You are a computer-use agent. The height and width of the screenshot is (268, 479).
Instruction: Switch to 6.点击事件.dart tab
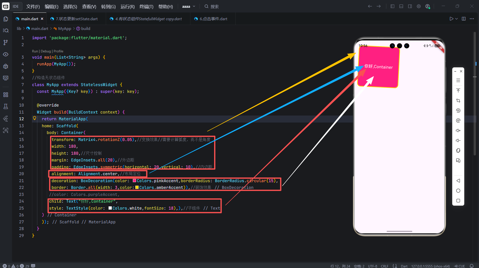213,19
